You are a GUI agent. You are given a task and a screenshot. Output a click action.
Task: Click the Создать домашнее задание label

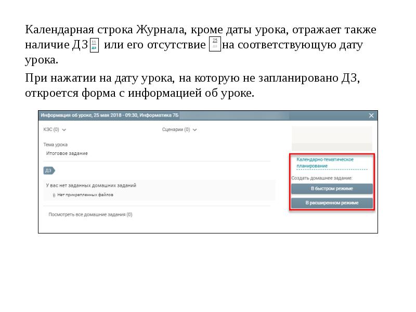point(321,178)
